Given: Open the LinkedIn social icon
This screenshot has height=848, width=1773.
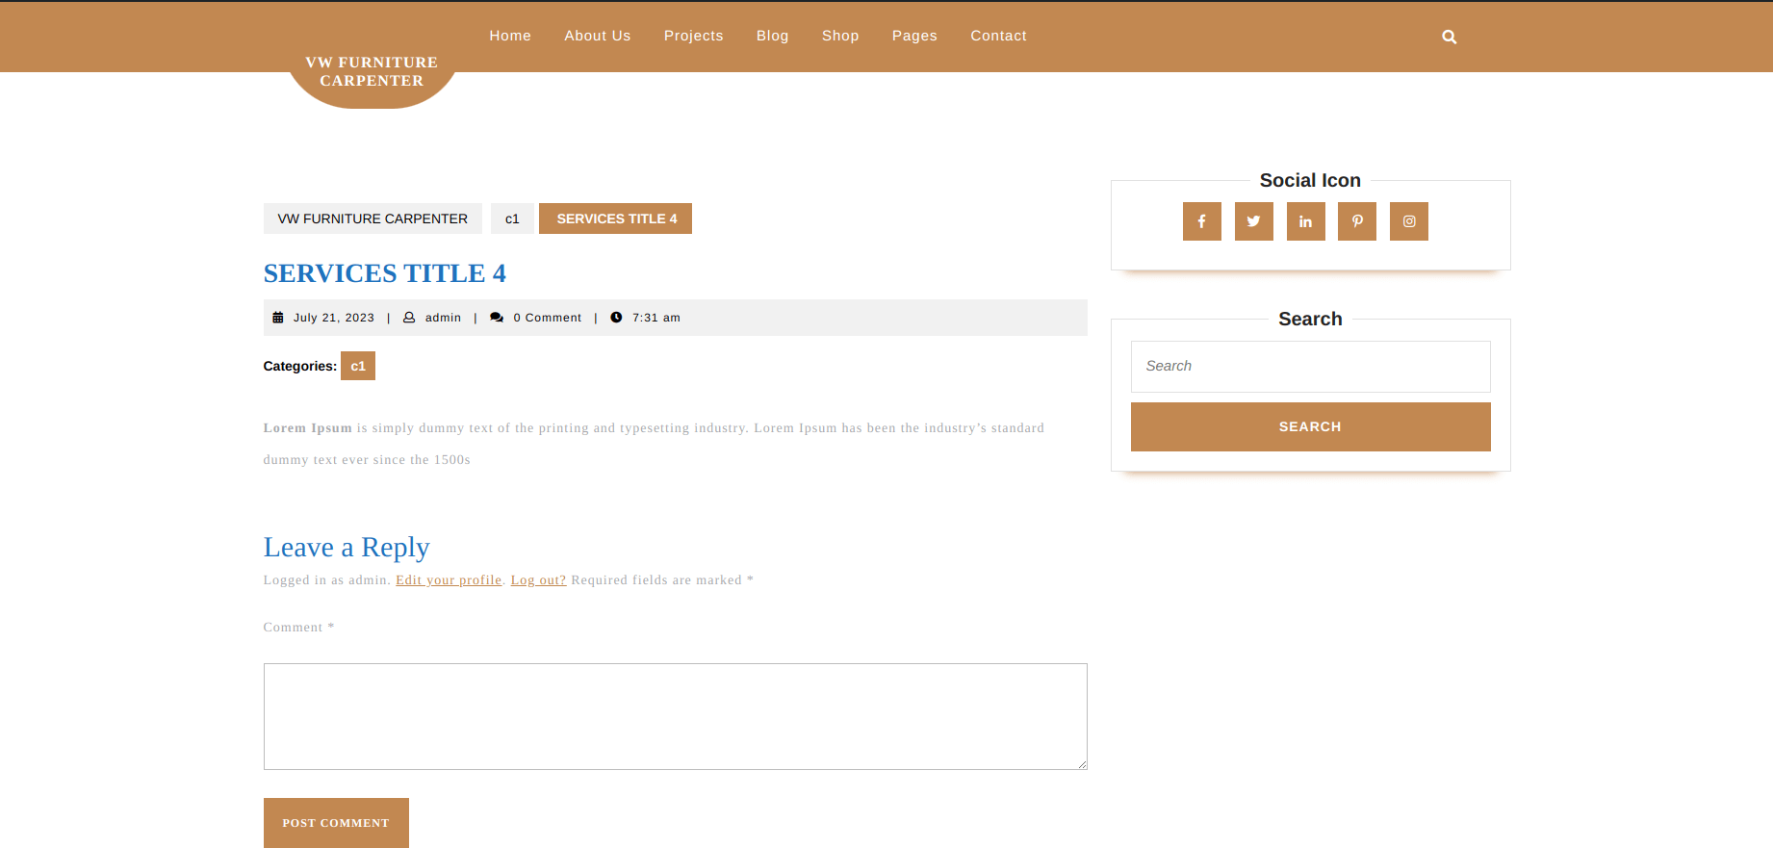Looking at the screenshot, I should (1305, 221).
